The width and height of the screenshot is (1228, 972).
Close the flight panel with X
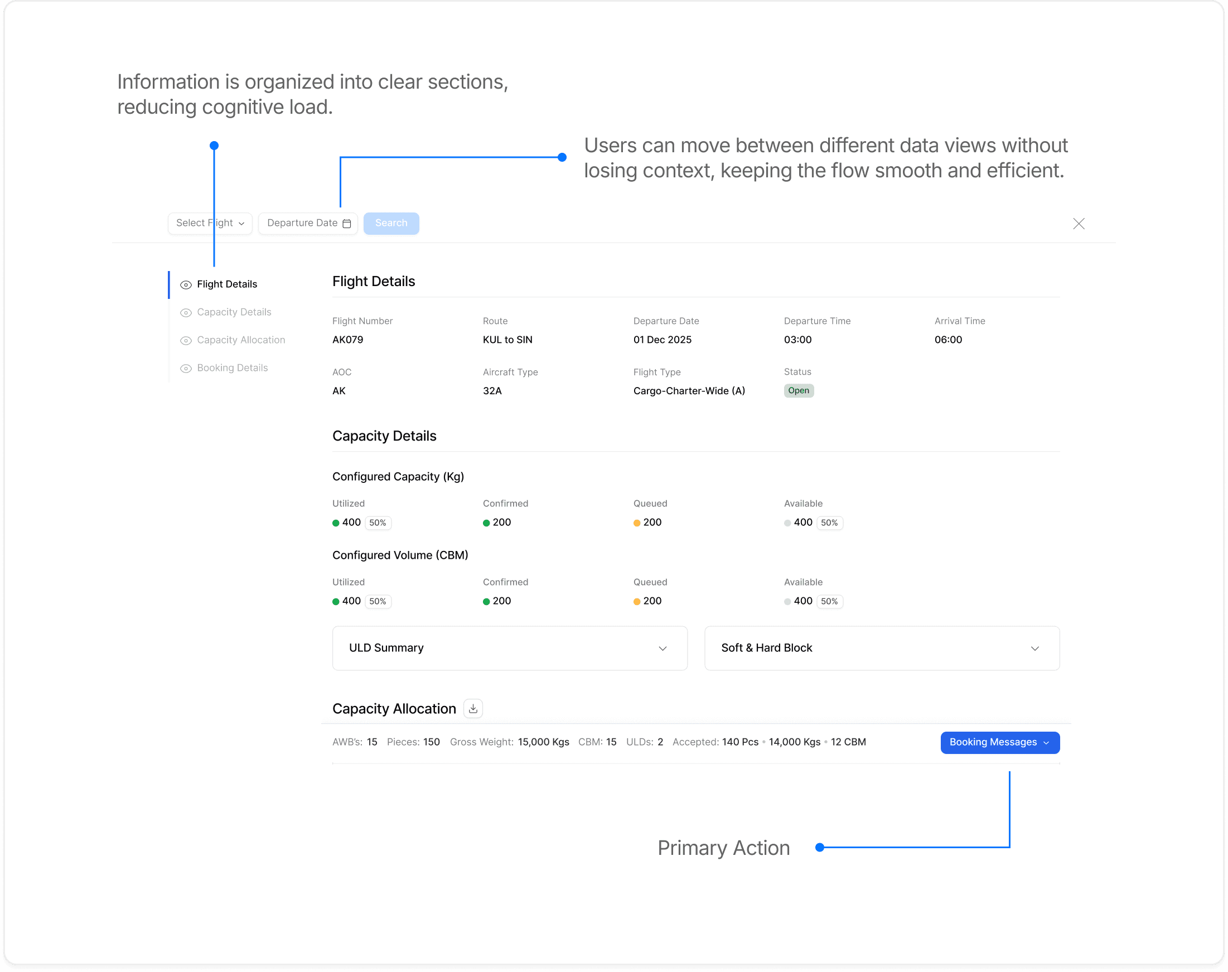(1079, 224)
